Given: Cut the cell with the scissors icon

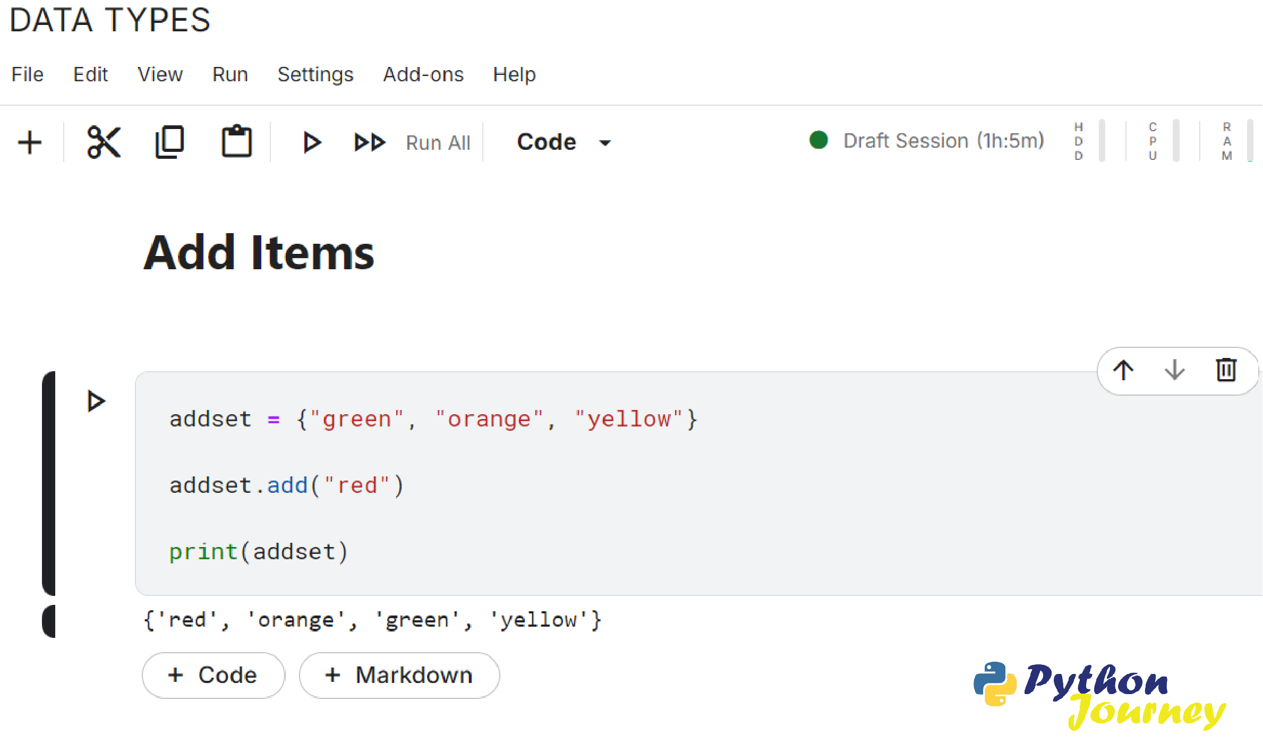Looking at the screenshot, I should coord(104,142).
